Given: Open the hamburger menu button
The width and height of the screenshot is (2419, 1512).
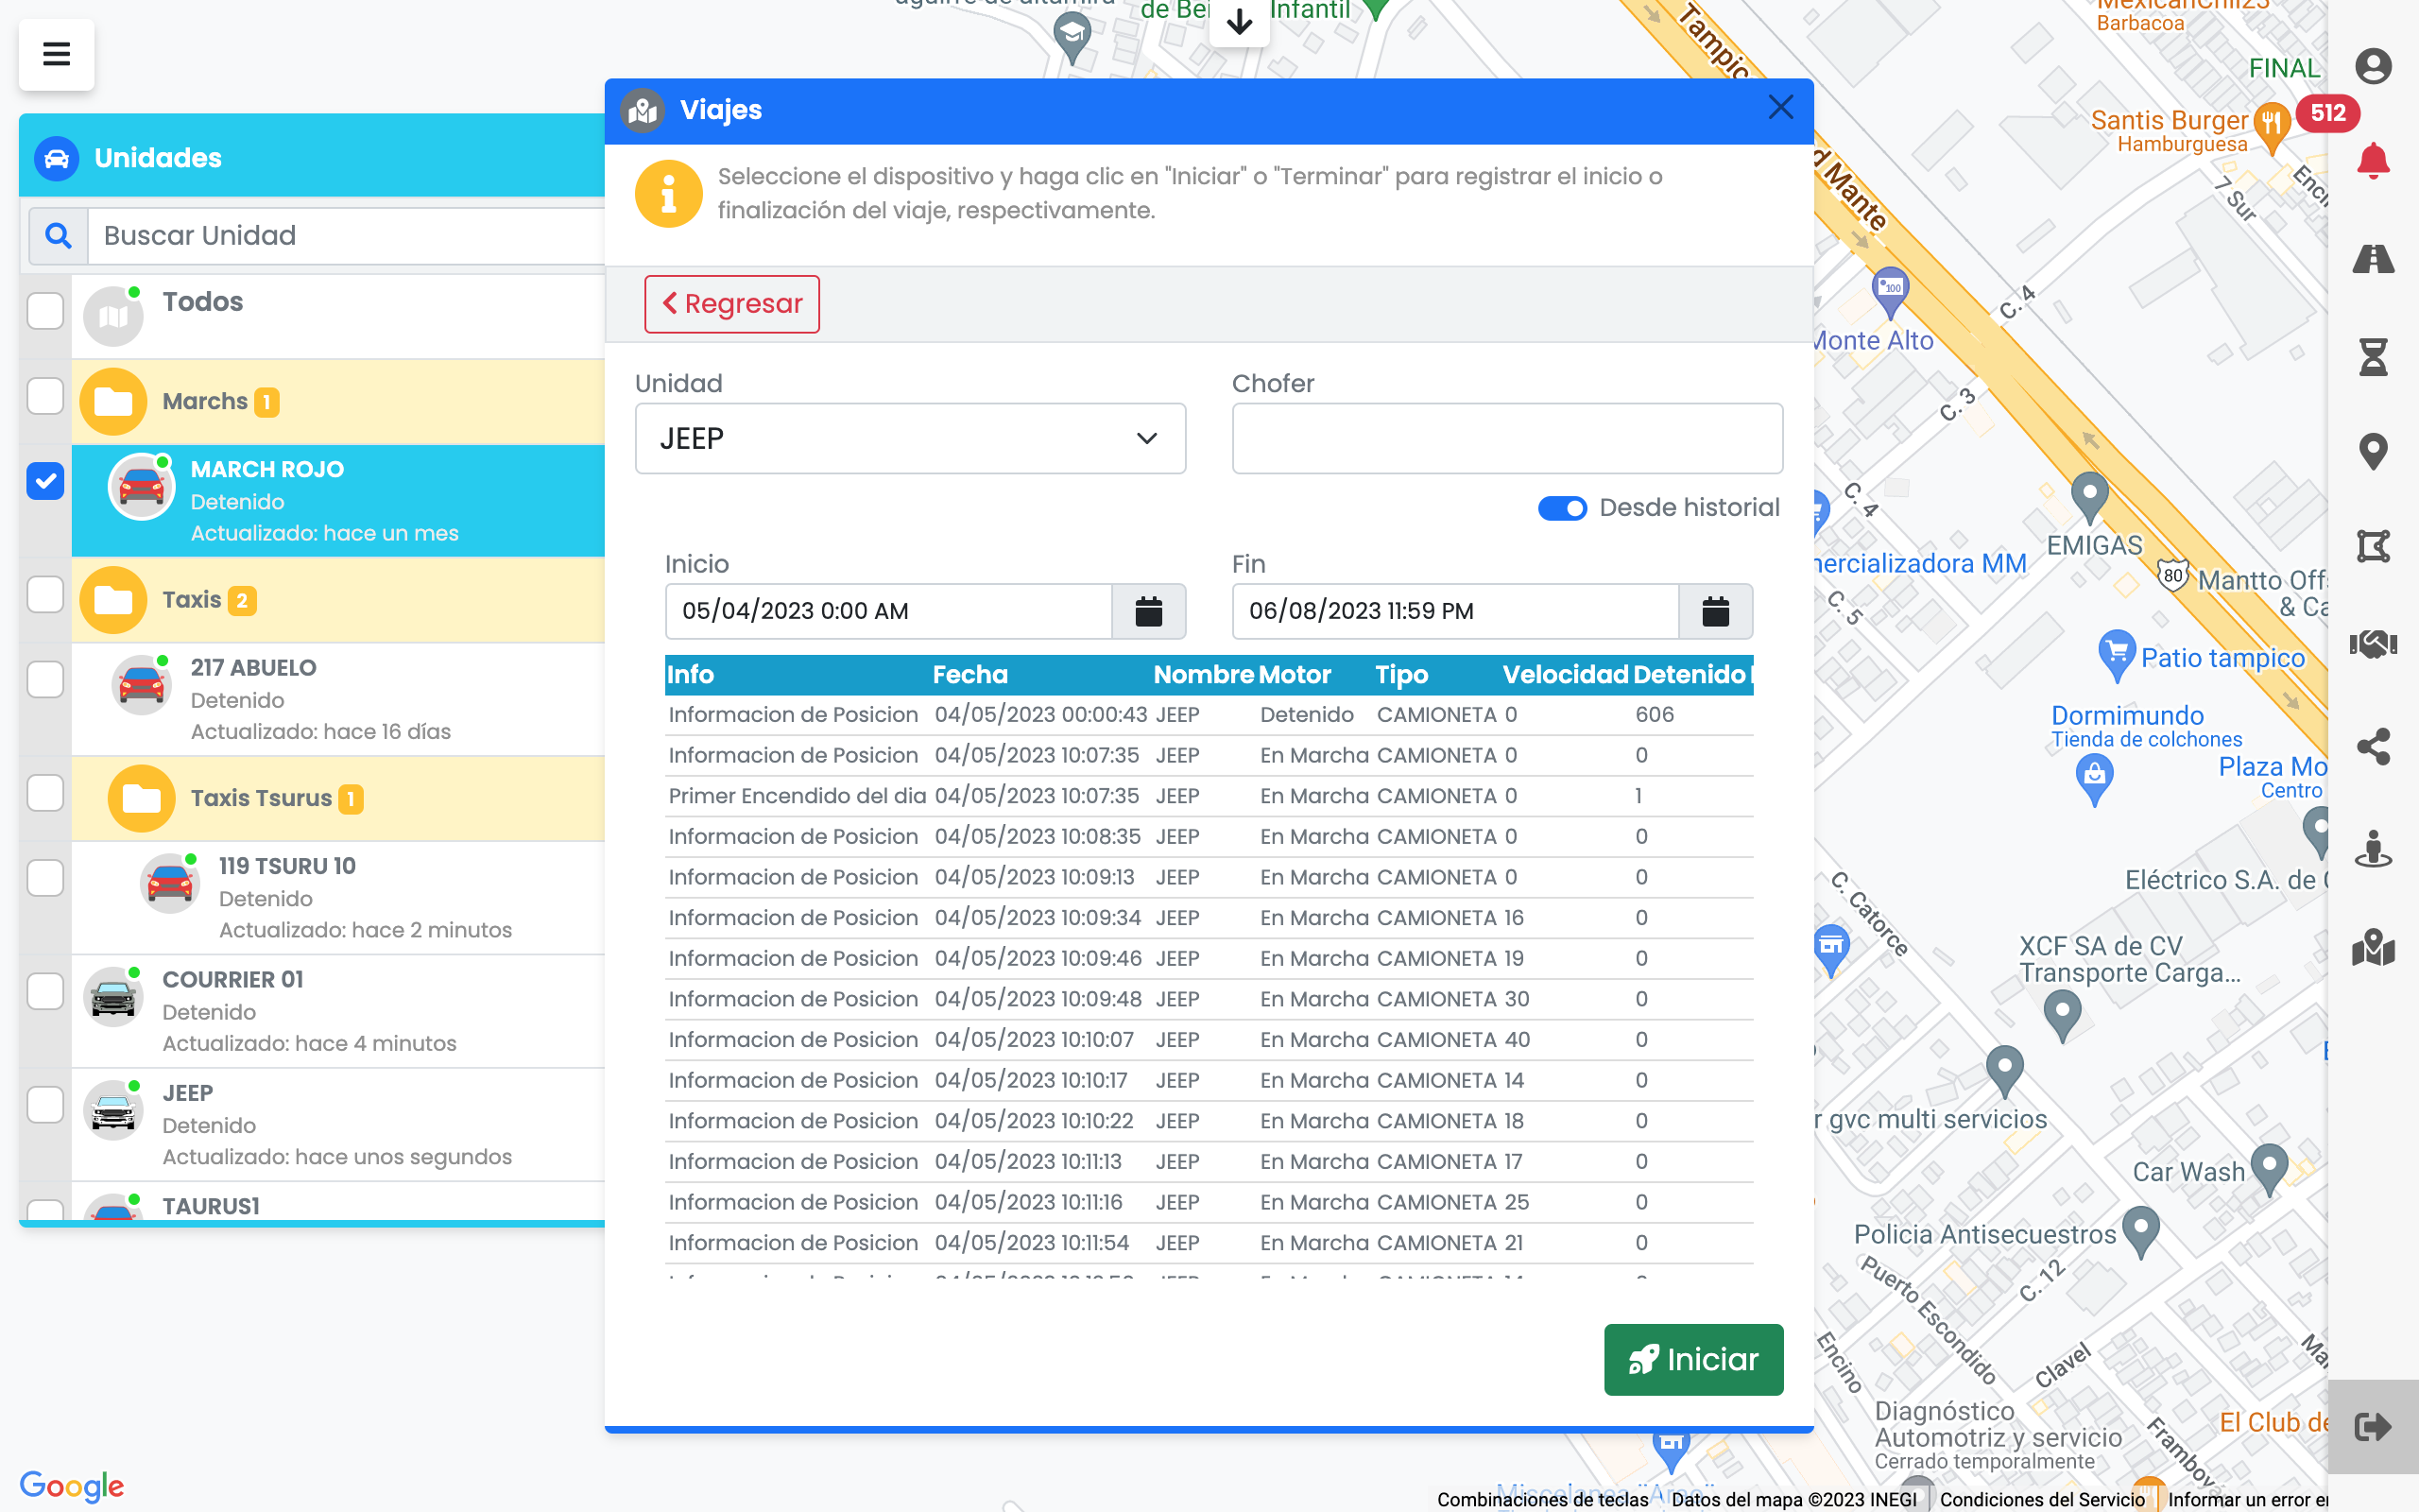Looking at the screenshot, I should (x=56, y=54).
